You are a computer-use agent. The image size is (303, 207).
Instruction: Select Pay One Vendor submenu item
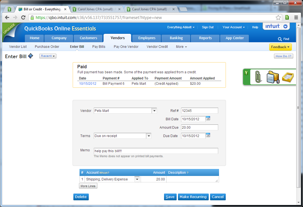click(x=126, y=47)
